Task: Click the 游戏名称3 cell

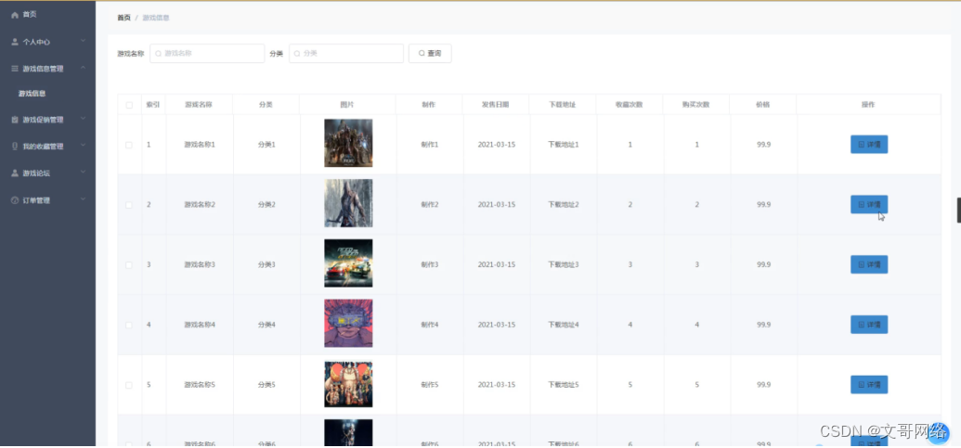Action: click(x=200, y=264)
